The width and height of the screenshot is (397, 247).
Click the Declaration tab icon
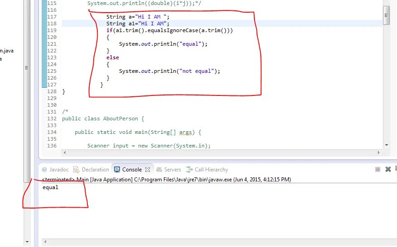[x=76, y=170]
